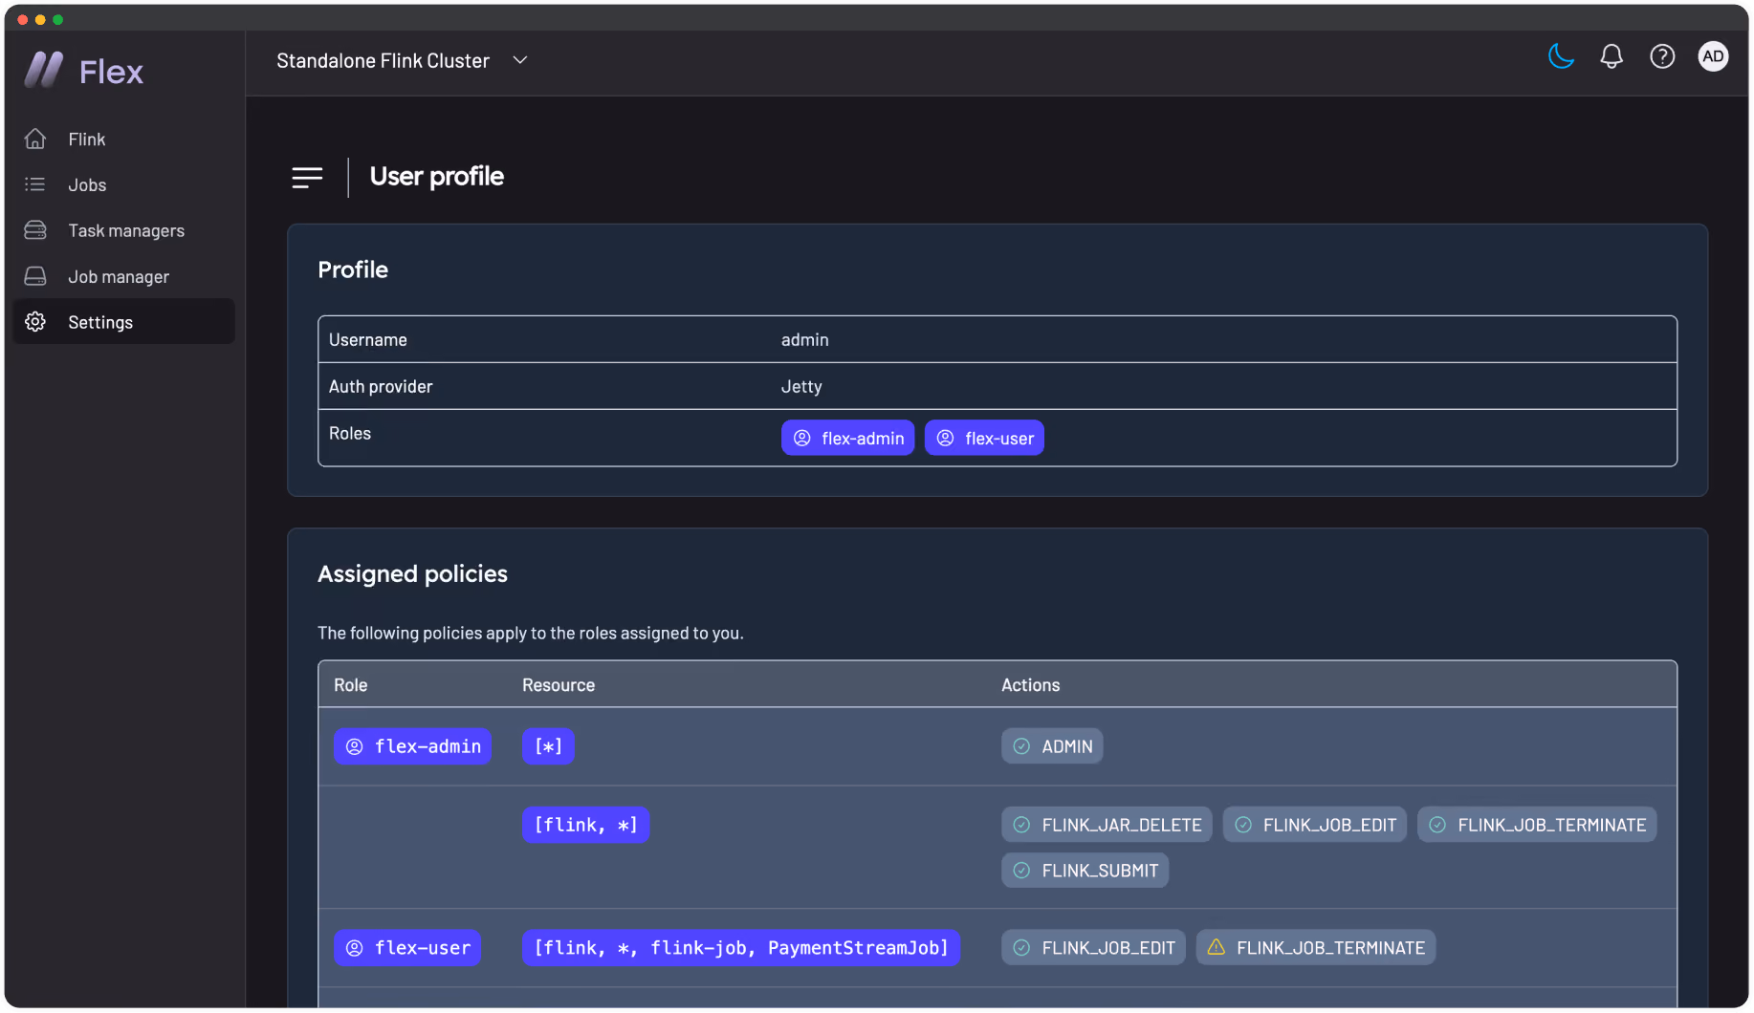Image resolution: width=1754 pixels, height=1013 pixels.
Task: Click the Roles label cell
Action: [x=350, y=434]
